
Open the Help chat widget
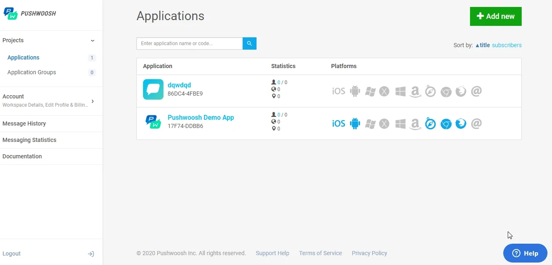click(525, 253)
